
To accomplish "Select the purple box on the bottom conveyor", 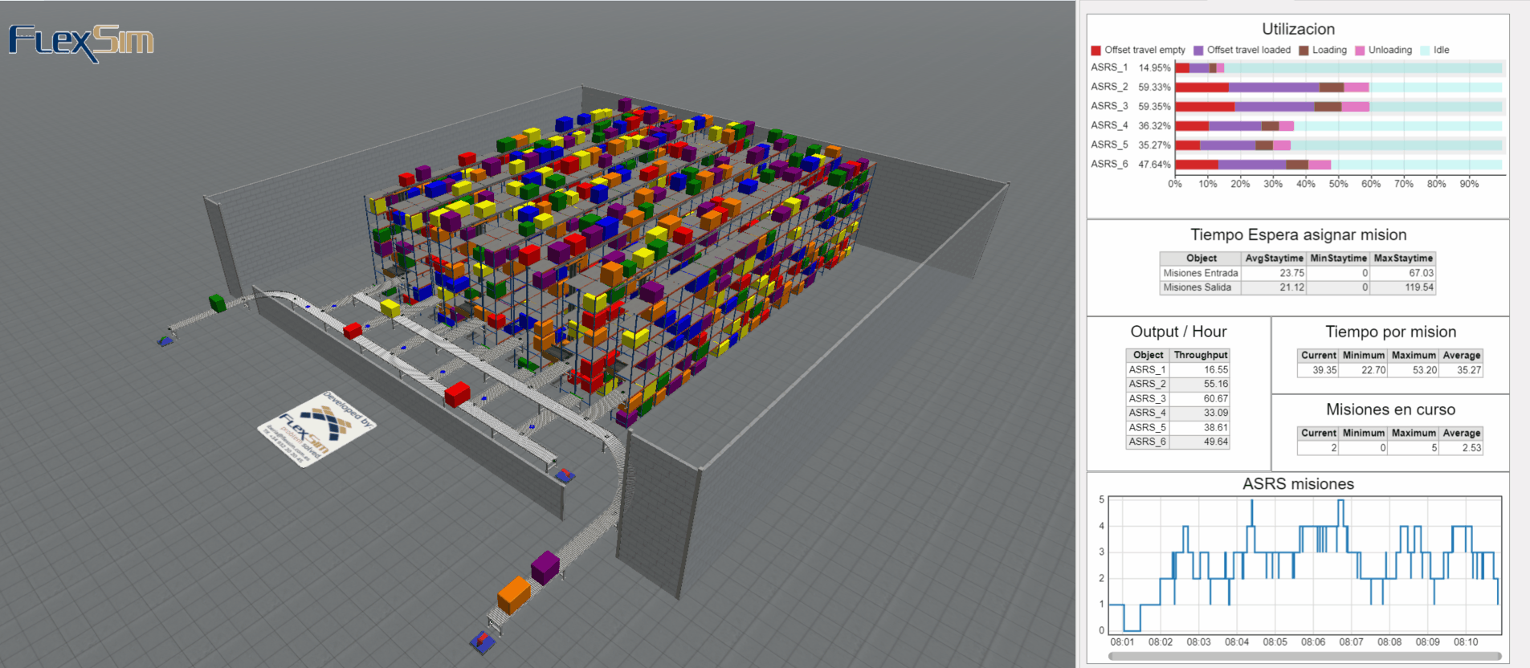I will (x=545, y=566).
